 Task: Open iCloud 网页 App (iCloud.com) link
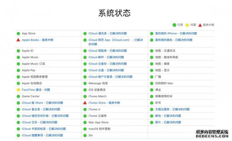[116, 42]
